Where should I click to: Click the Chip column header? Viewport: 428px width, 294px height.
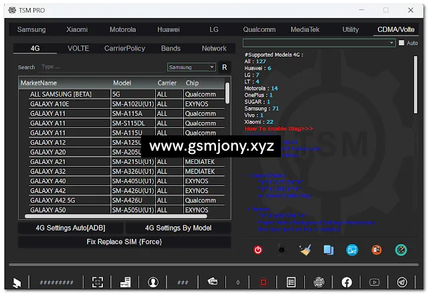coord(204,83)
